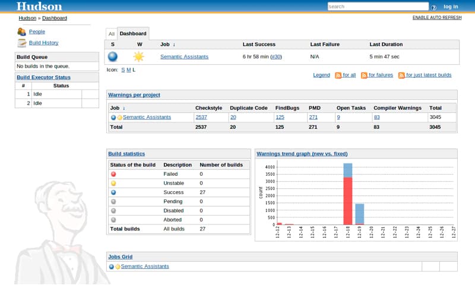Click RSS icon beside 'for just latest builds'

(x=401, y=75)
